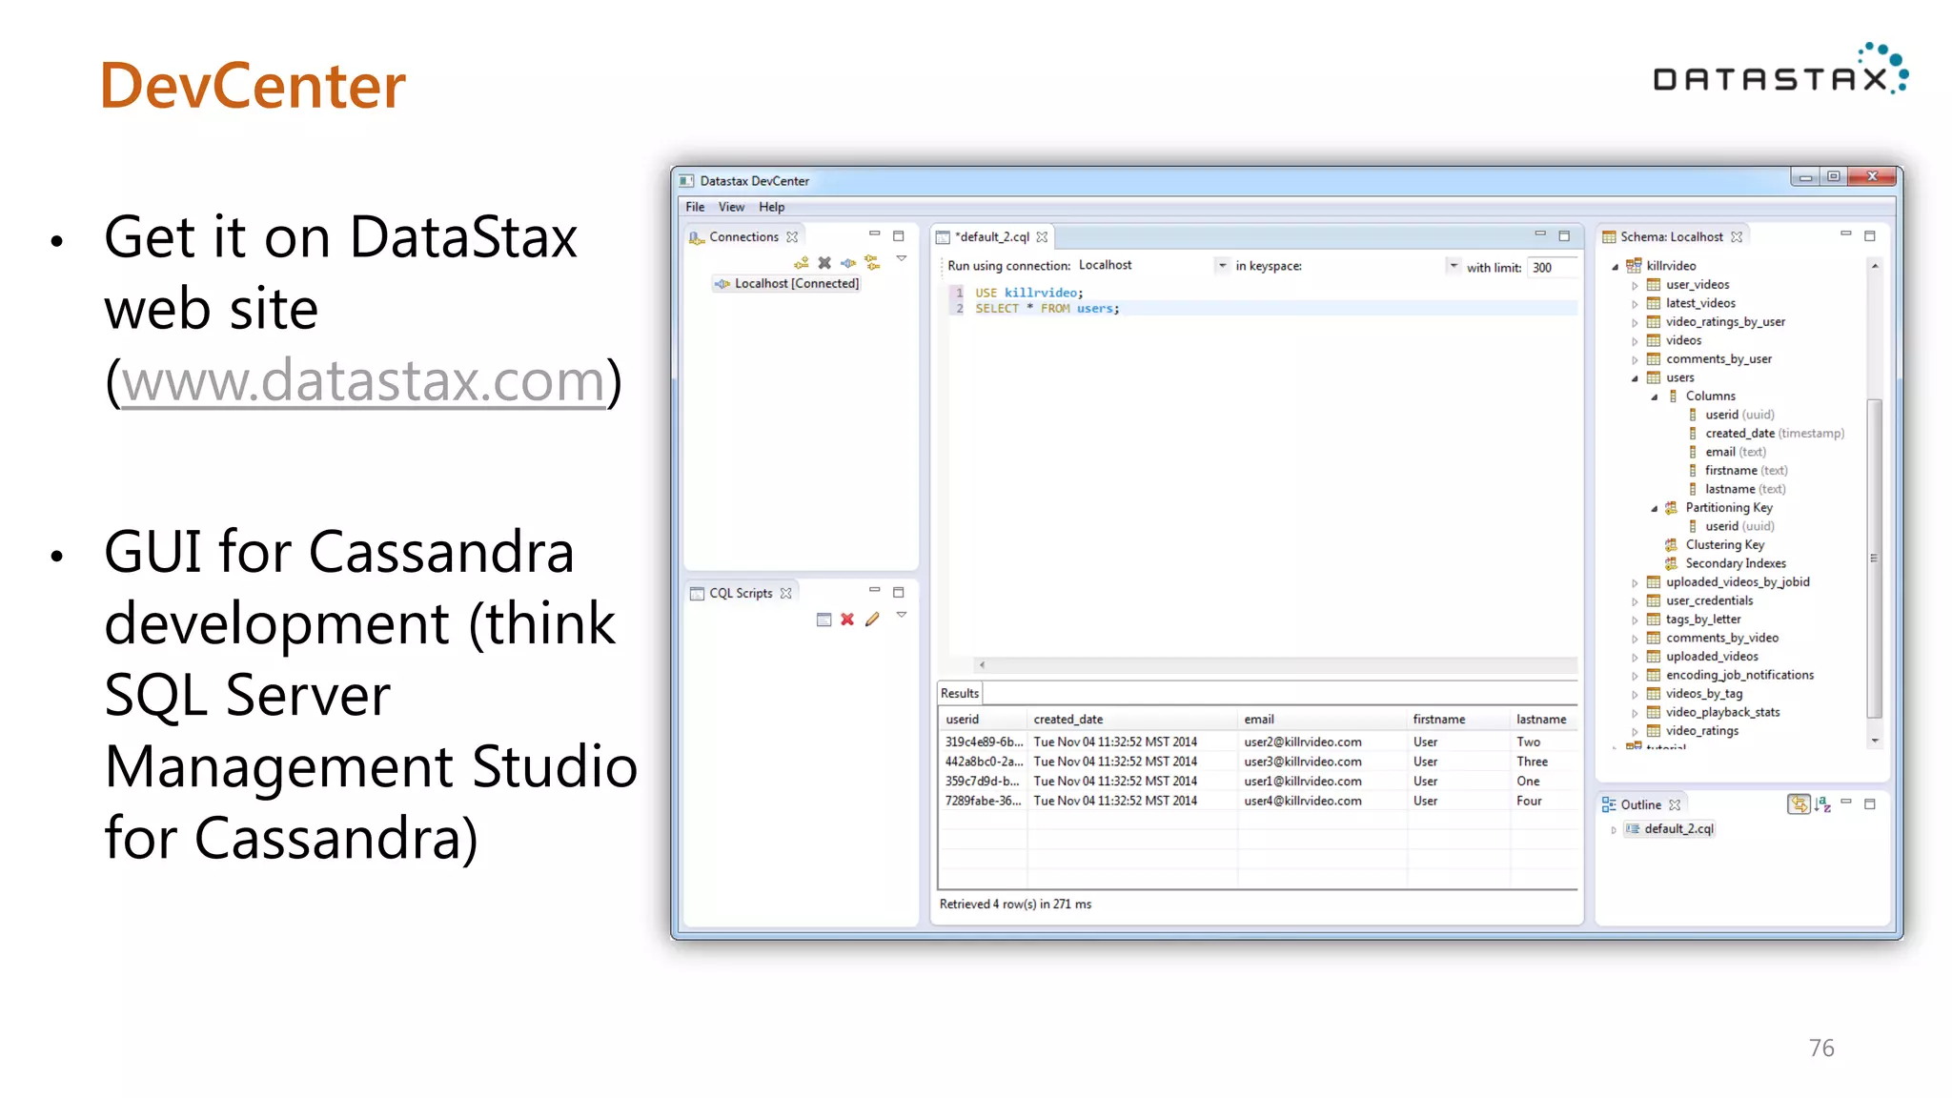Click the New Connection icon in Connections panel
The width and height of the screenshot is (1952, 1098).
[x=801, y=262]
